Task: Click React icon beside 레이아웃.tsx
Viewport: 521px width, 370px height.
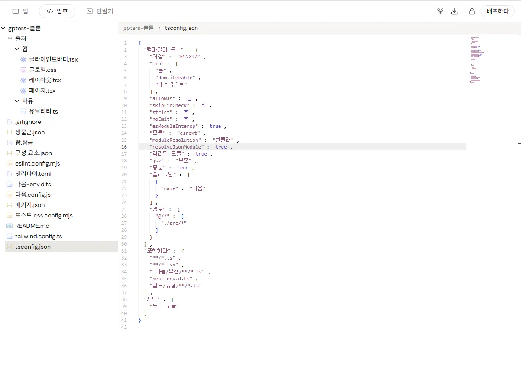Action: coord(23,80)
